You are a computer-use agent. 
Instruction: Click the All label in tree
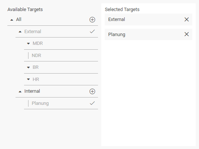18,19
